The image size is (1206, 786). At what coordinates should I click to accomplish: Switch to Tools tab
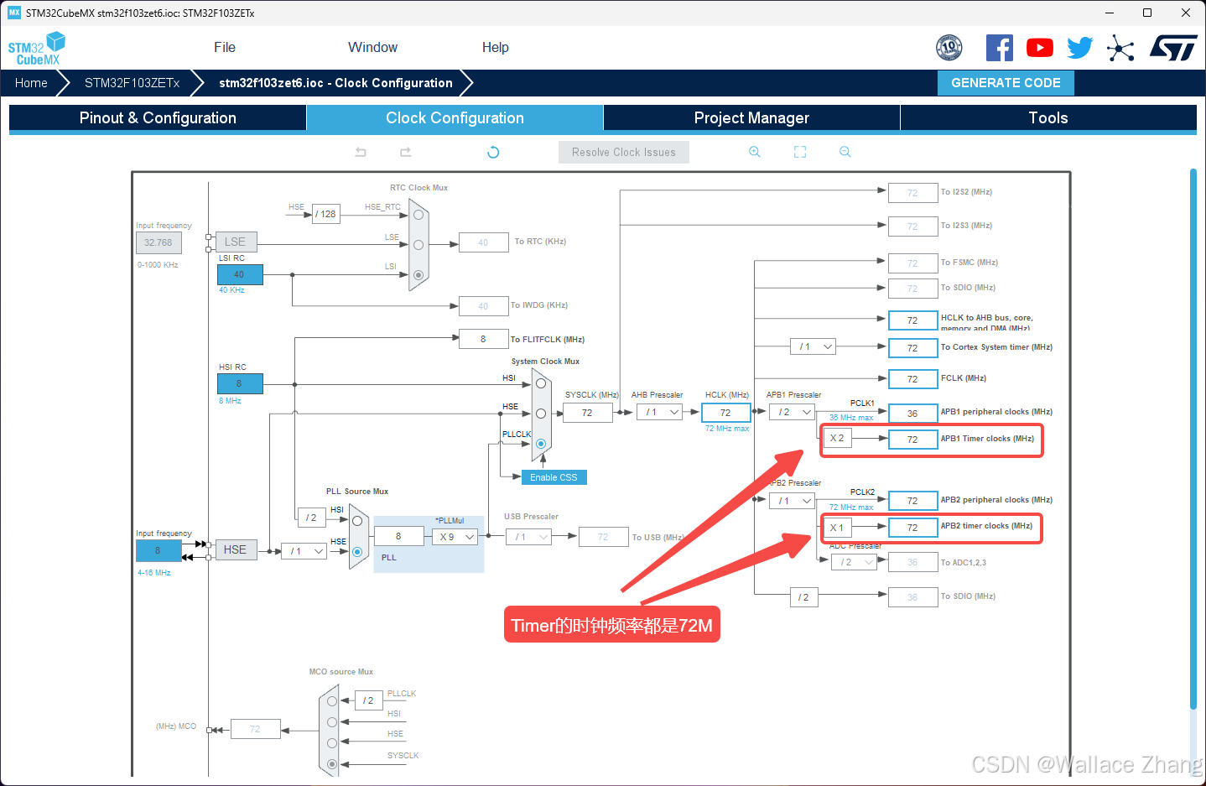point(1048,118)
